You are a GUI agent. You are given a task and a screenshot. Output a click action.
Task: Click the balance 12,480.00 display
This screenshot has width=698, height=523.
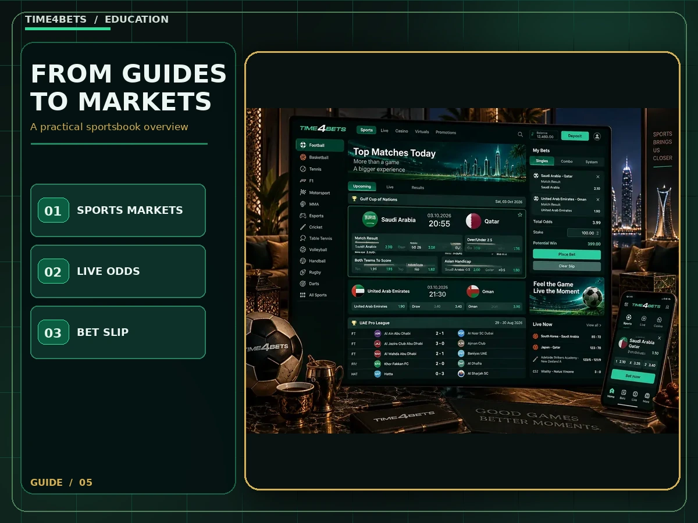click(543, 135)
